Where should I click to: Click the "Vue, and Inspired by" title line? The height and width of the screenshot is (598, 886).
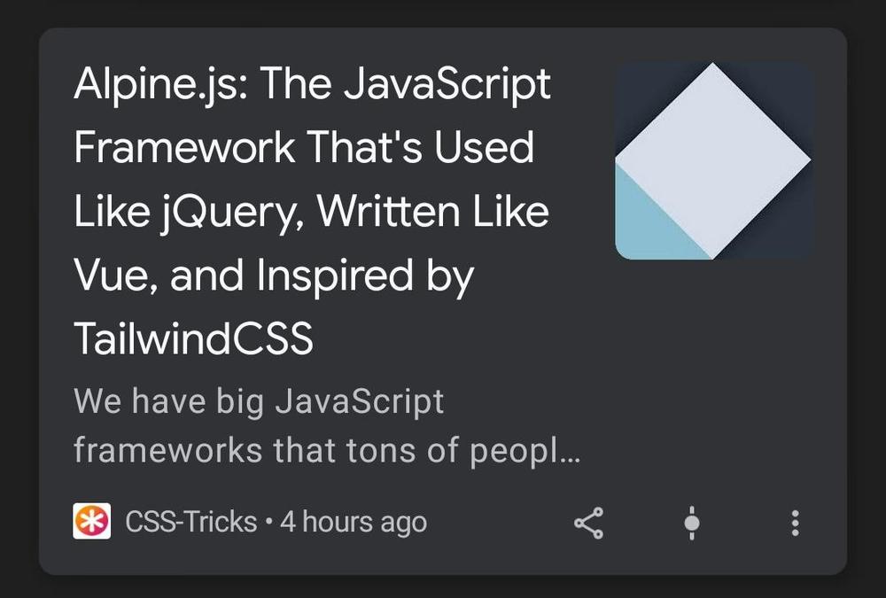pyautogui.click(x=274, y=277)
